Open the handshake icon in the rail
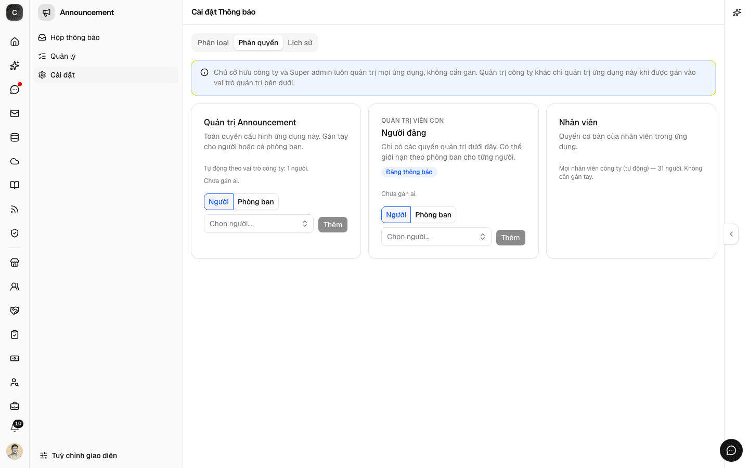749x468 pixels. (15, 310)
